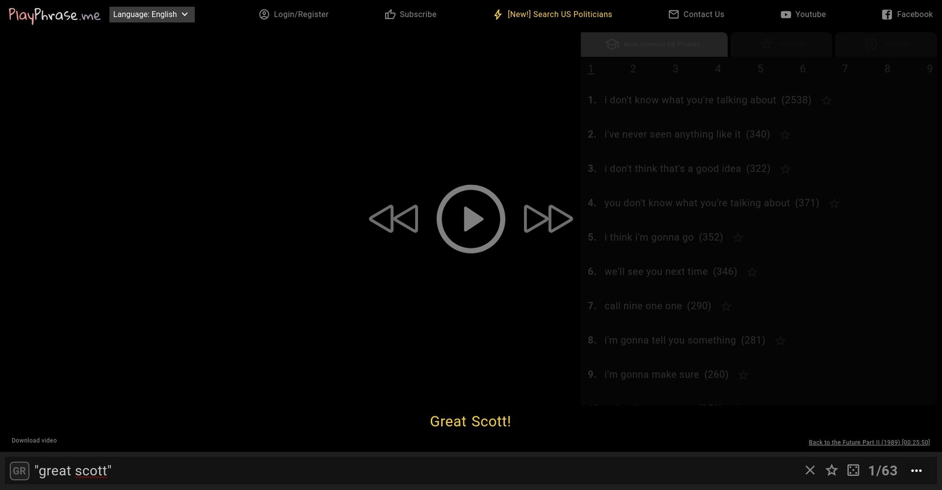
Task: Switch to the Favorites tab
Action: point(781,45)
